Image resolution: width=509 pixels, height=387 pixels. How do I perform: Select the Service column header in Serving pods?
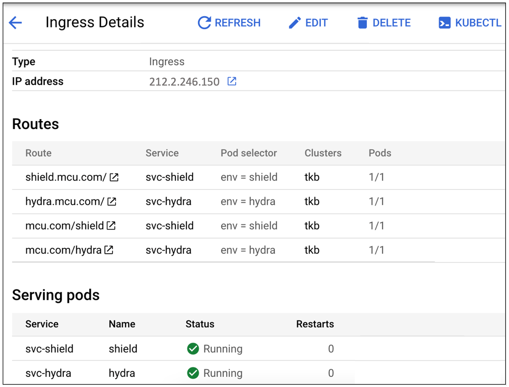click(42, 324)
